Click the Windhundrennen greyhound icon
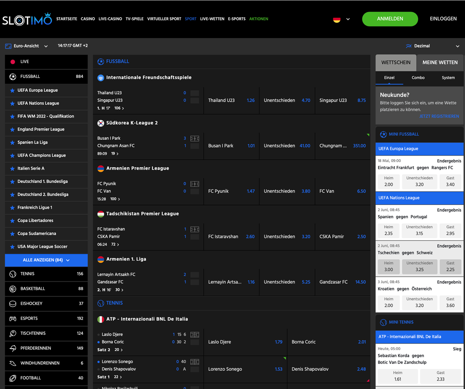 [13, 363]
